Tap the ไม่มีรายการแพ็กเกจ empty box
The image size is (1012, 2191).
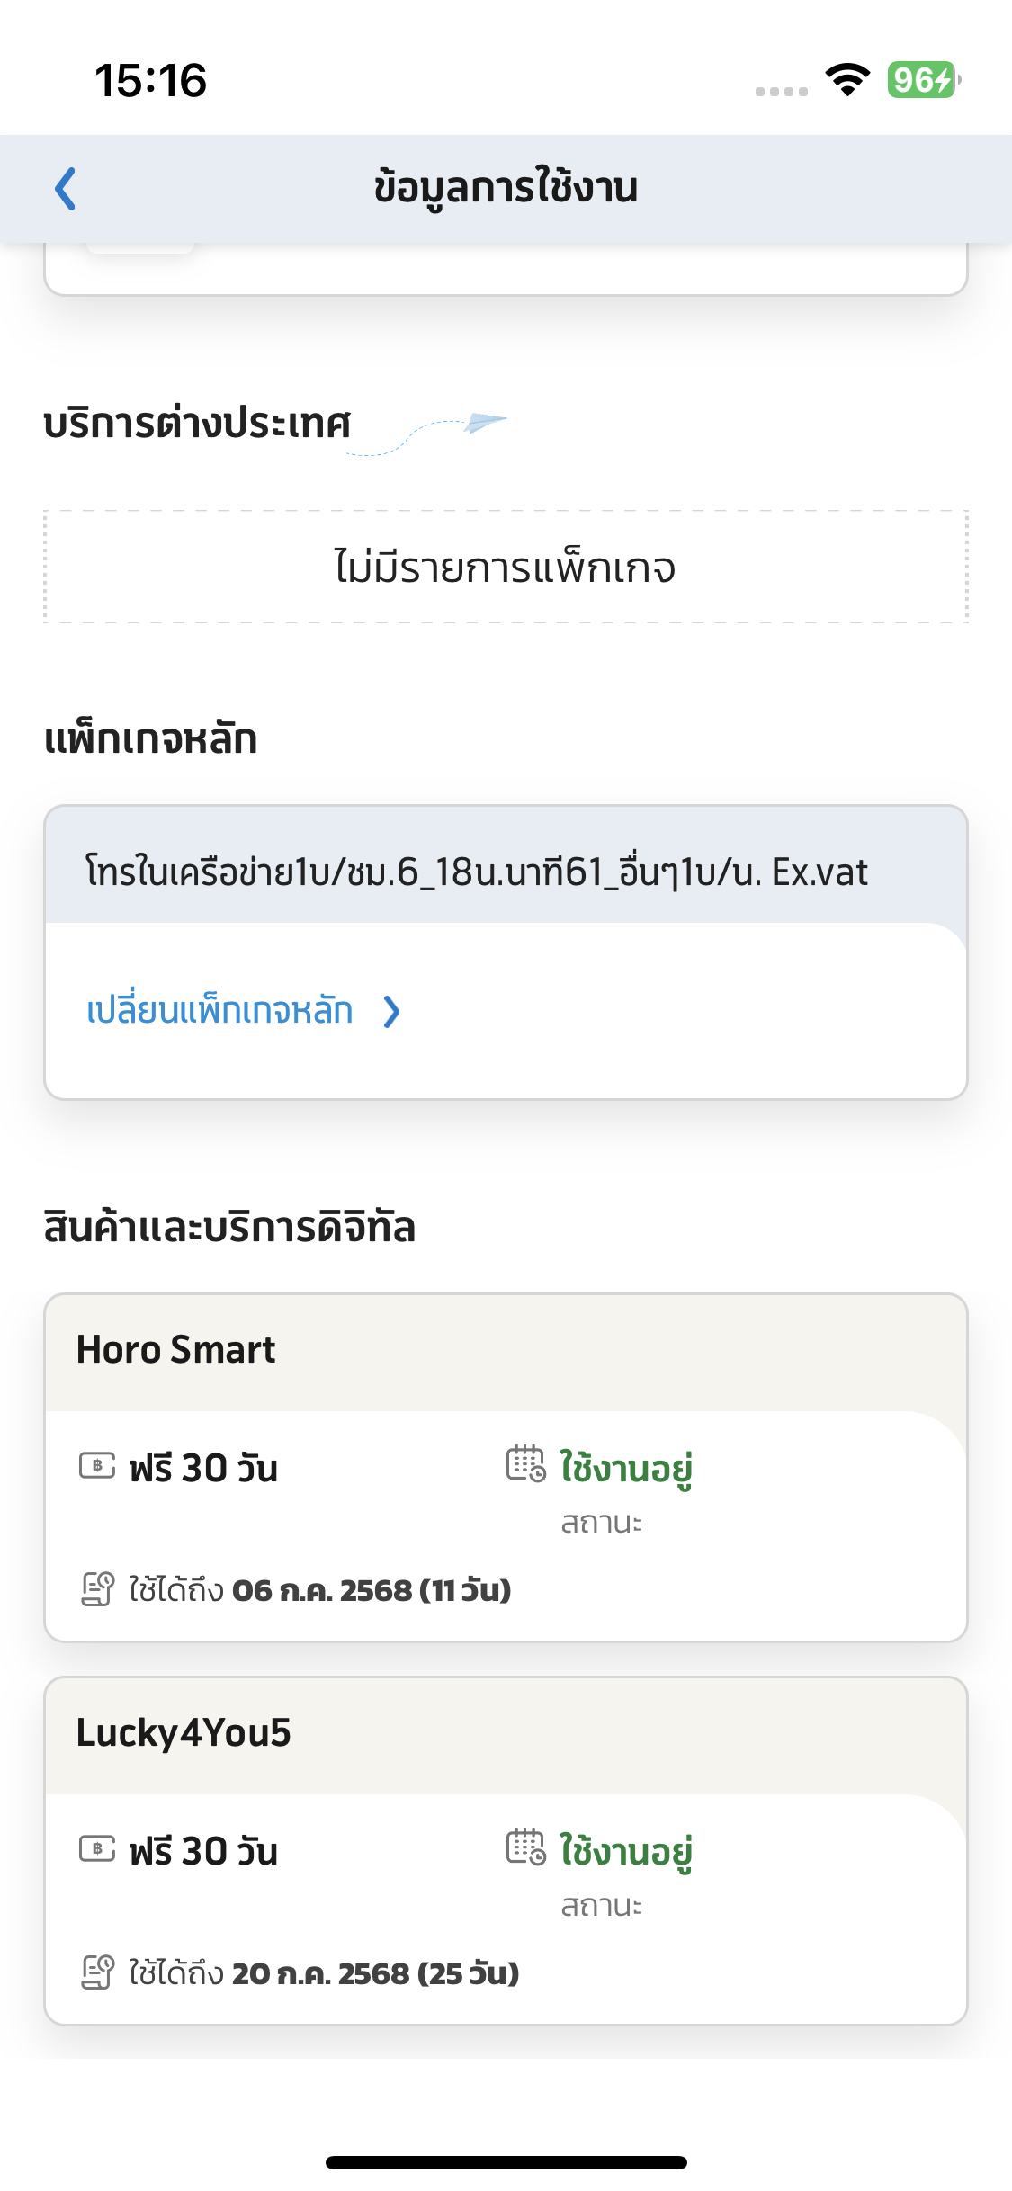(x=506, y=567)
